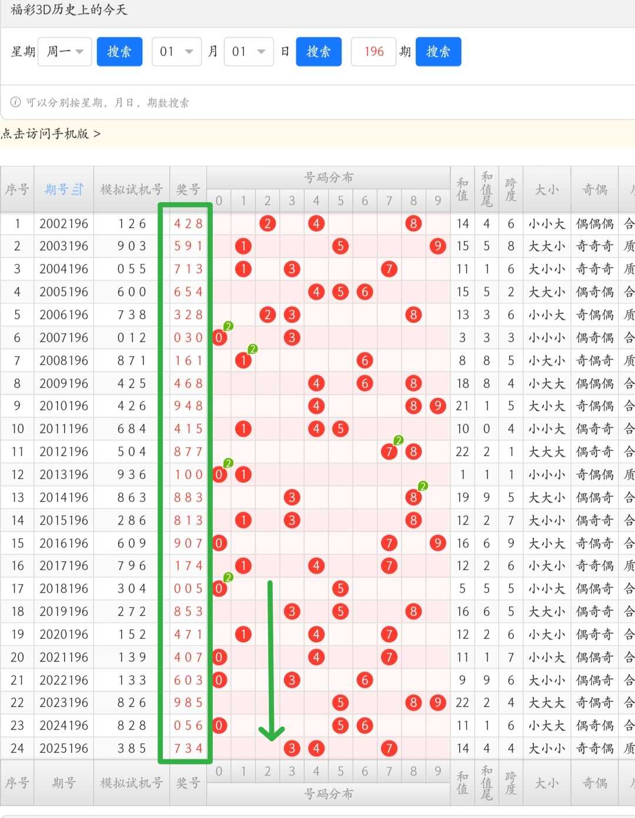Click the 搜索 button after the 日 label
Screen dimensions: 635x818
point(319,52)
